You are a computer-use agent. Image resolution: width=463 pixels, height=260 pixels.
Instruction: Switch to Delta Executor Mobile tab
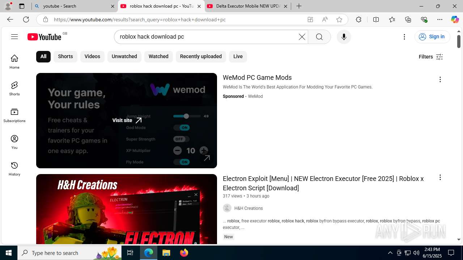point(248,6)
